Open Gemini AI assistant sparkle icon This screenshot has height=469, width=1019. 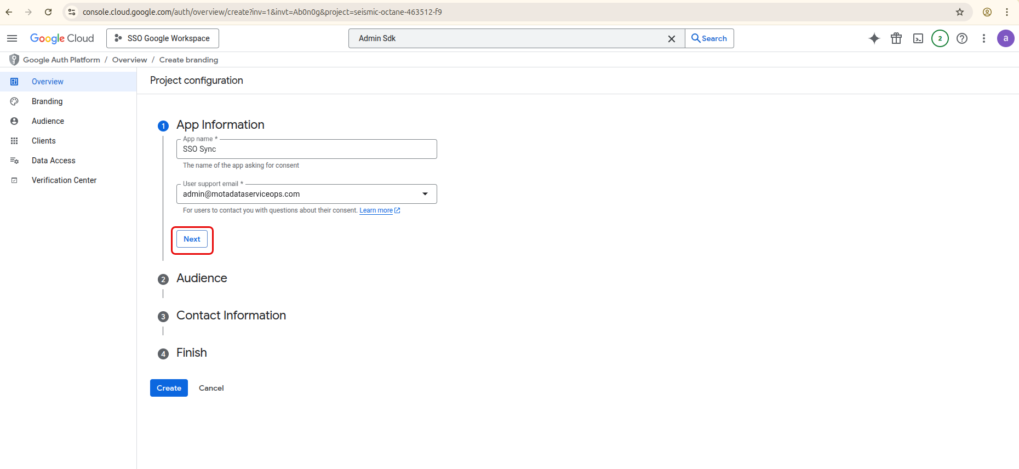(x=874, y=38)
